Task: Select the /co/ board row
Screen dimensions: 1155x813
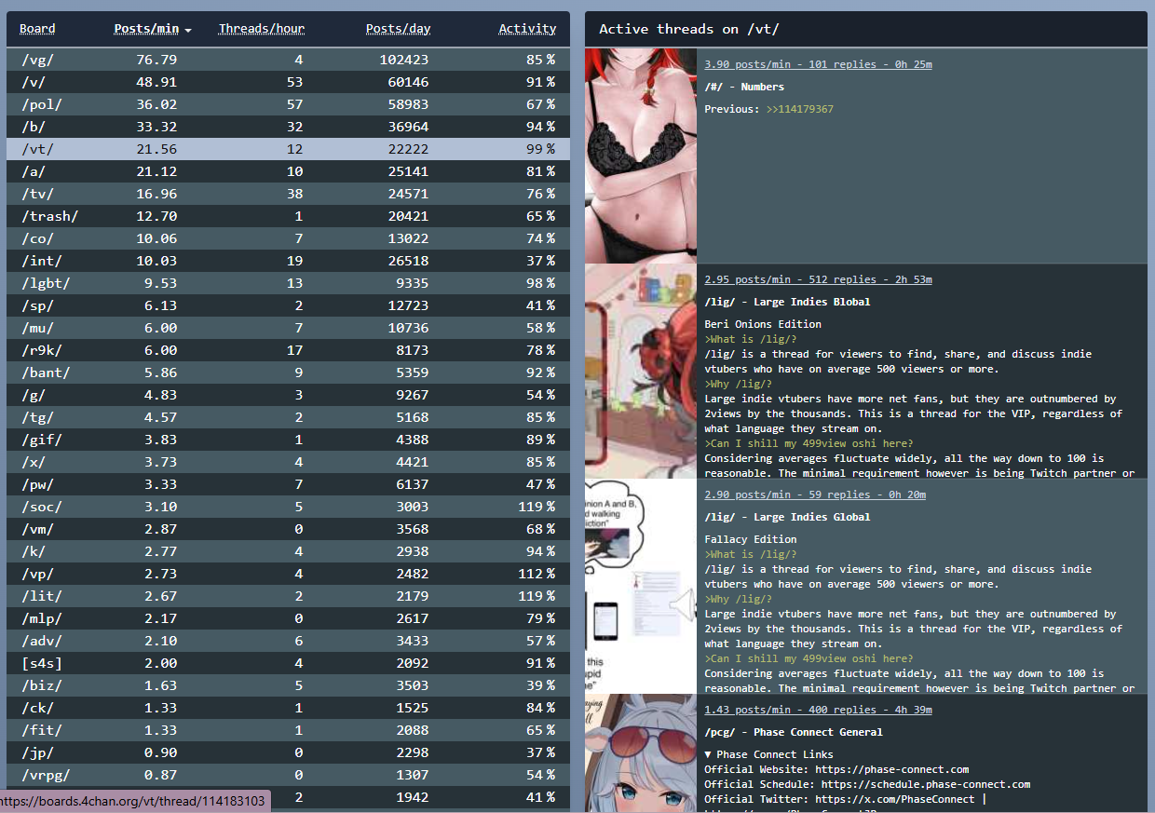Action: click(288, 238)
